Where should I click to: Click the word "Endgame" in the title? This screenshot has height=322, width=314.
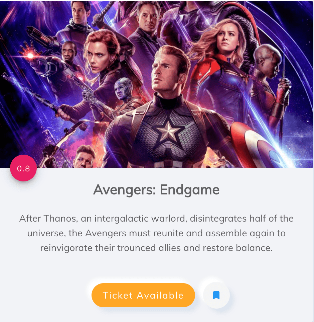tap(190, 190)
